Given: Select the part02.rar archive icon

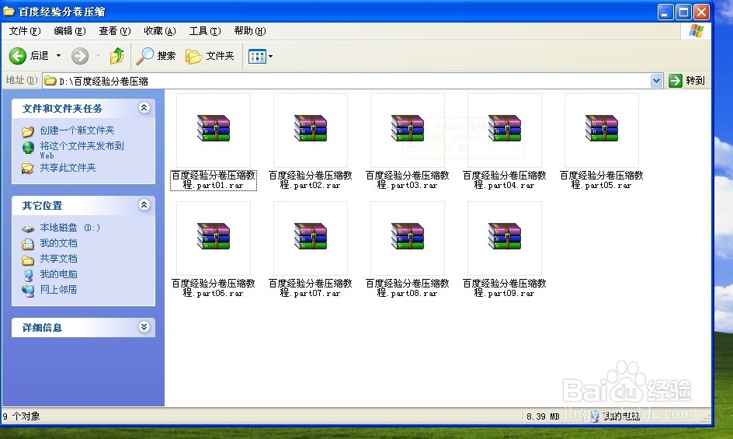Looking at the screenshot, I should point(311,128).
